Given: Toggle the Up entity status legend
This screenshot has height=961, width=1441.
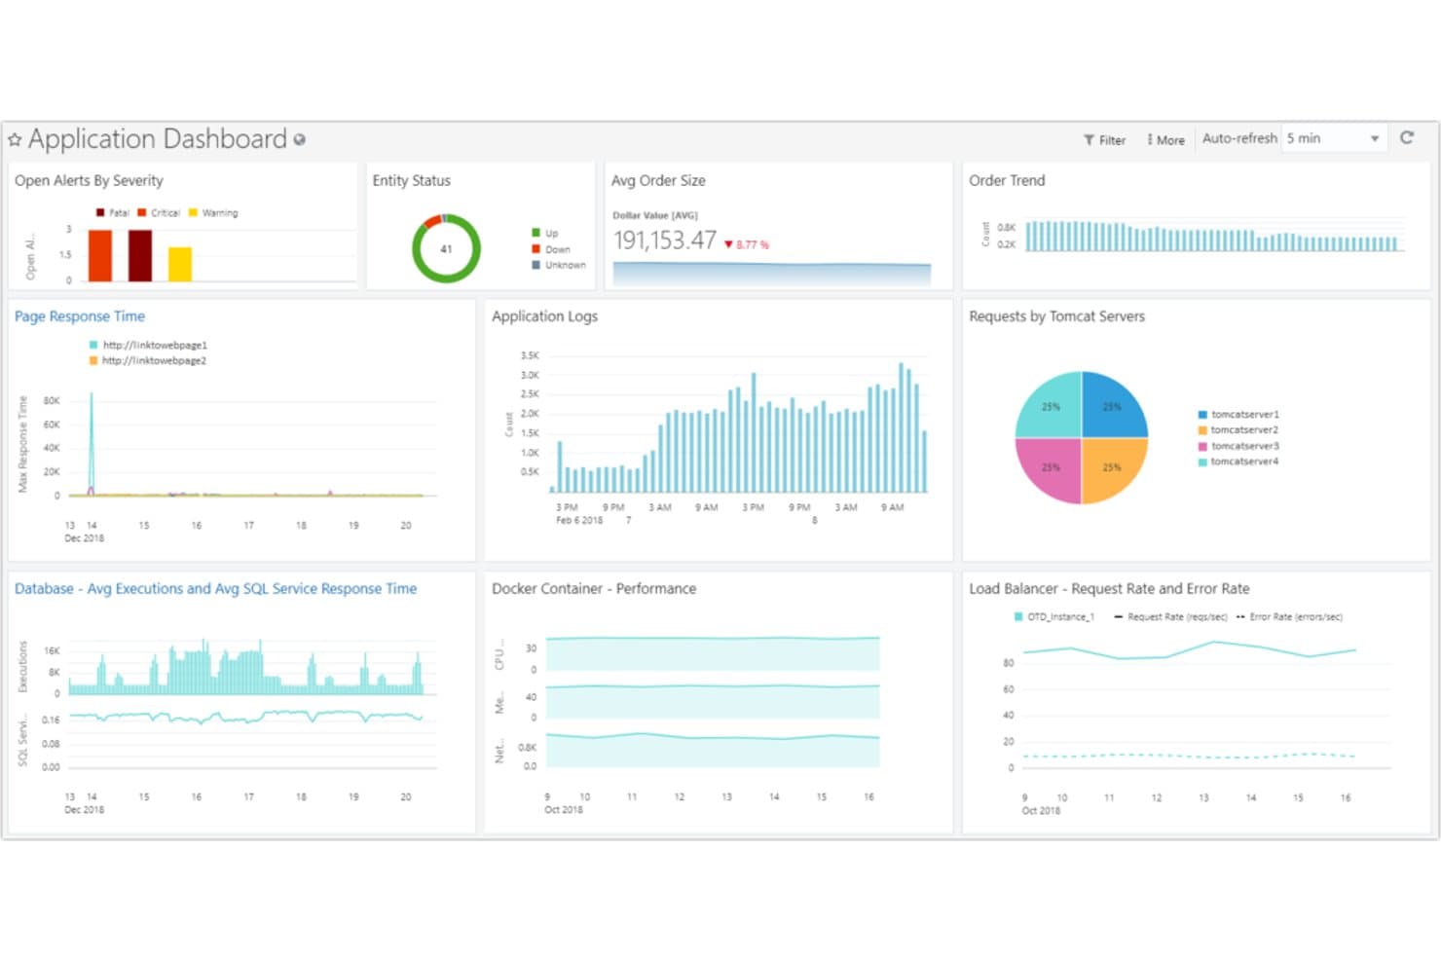Looking at the screenshot, I should tap(545, 233).
